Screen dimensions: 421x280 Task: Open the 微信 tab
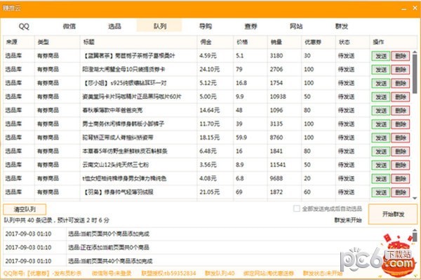[69, 26]
